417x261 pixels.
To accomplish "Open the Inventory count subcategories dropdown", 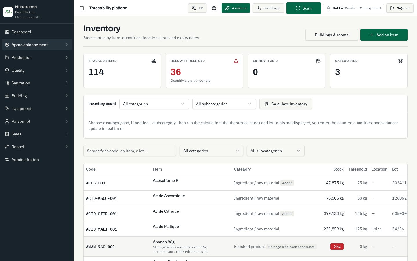I will coord(224,104).
